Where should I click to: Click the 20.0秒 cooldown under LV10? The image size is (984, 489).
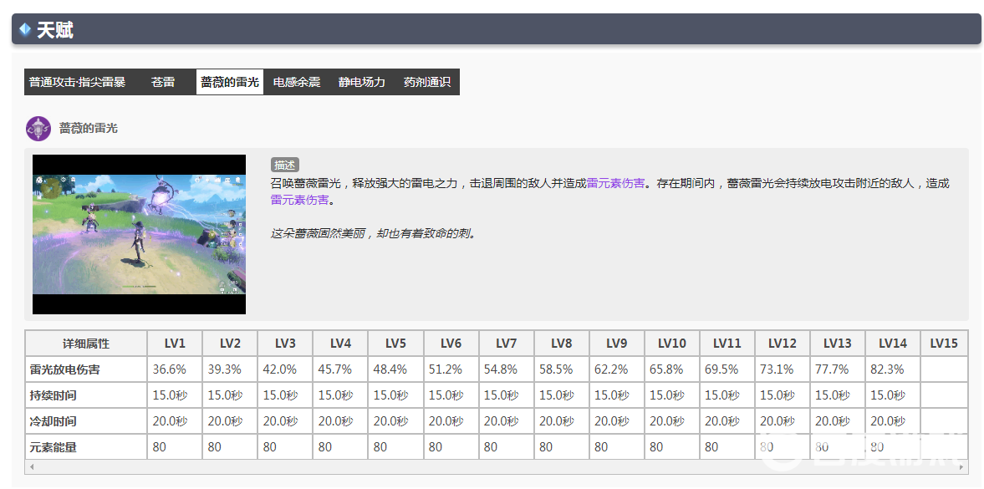point(667,421)
